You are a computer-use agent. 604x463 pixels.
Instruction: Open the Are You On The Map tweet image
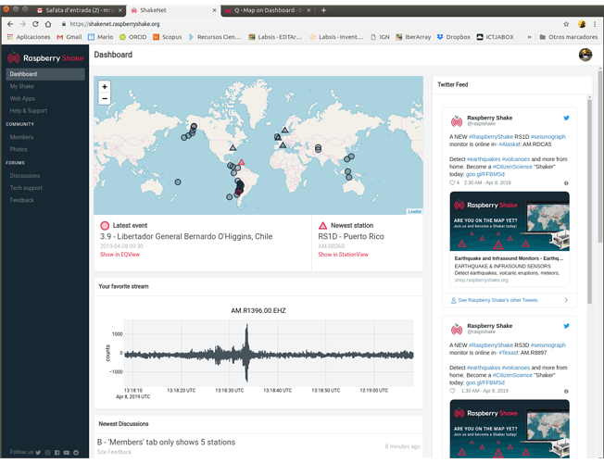510,221
